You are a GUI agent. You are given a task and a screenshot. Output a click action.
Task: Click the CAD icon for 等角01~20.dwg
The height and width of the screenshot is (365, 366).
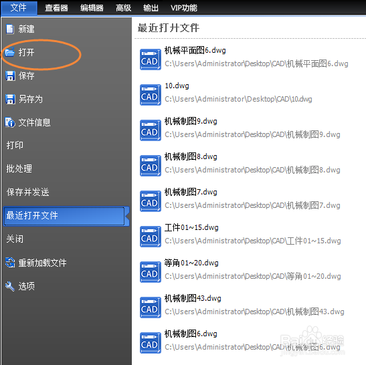point(151,272)
